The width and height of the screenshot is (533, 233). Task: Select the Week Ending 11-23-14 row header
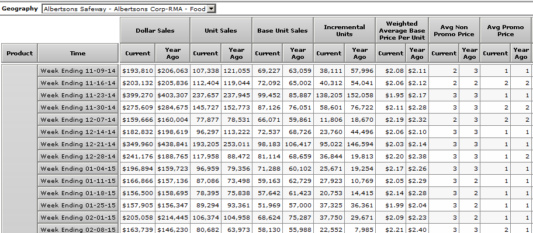click(78, 96)
